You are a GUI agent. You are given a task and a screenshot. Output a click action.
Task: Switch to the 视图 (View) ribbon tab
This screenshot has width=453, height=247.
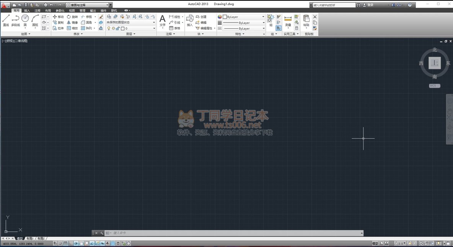pyautogui.click(x=72, y=11)
